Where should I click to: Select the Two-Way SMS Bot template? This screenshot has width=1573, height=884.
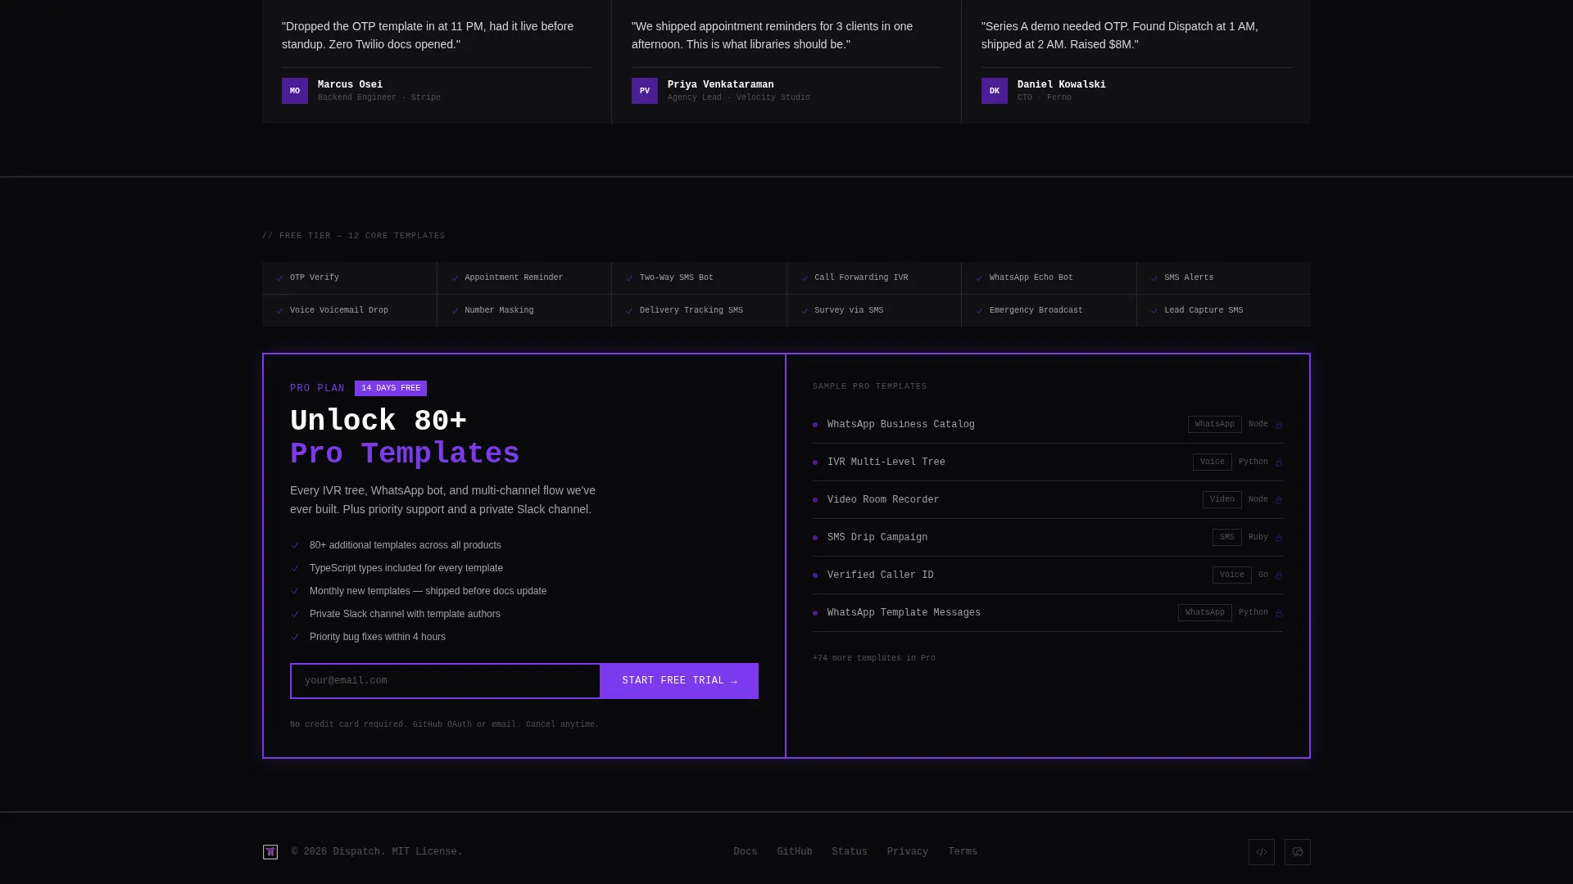coord(699,277)
